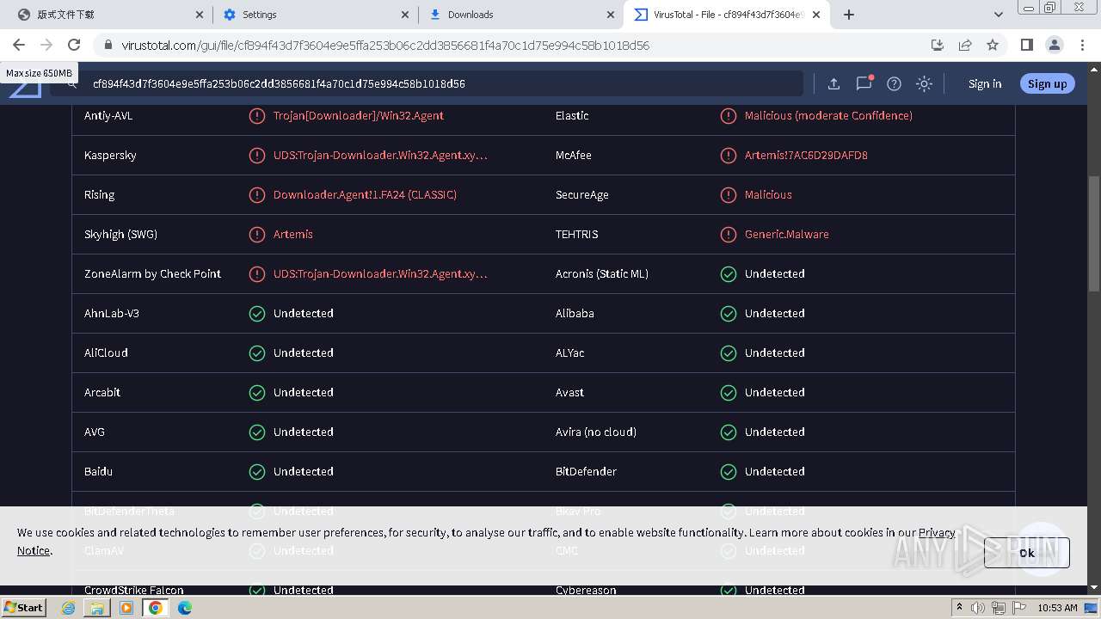Click Downloader.Agent!1.FA24 (CLASSIC) result
This screenshot has width=1101, height=619.
pyautogui.click(x=365, y=194)
